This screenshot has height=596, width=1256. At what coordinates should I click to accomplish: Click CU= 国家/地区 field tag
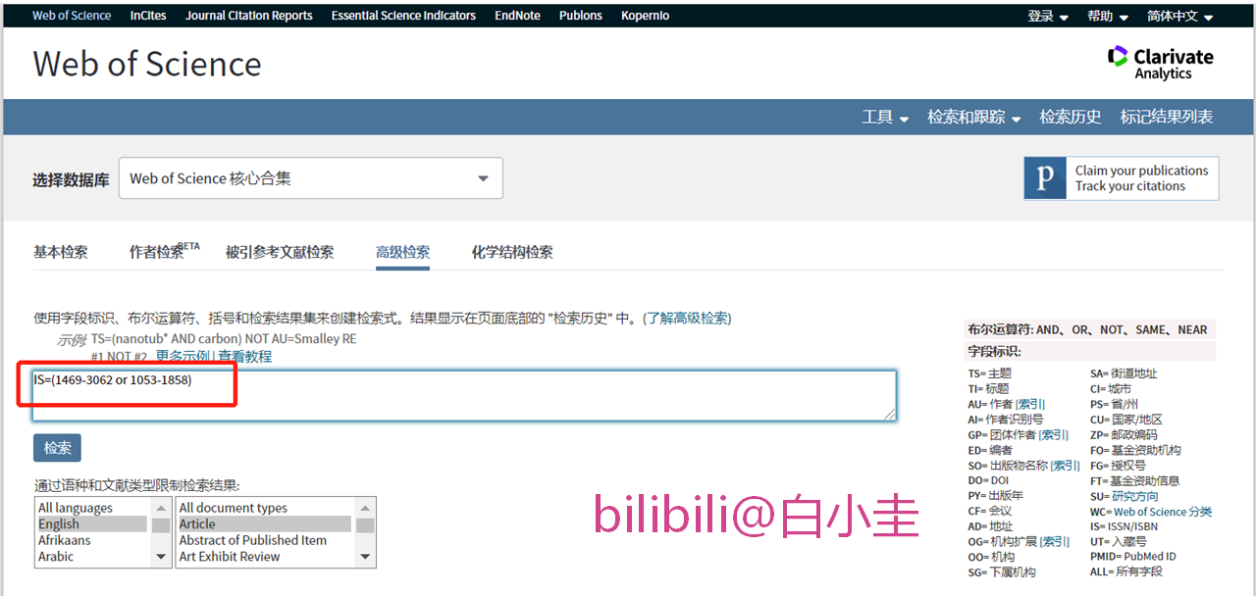tap(1125, 420)
